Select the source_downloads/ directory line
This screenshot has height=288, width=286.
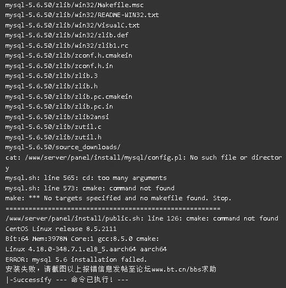[63, 147]
